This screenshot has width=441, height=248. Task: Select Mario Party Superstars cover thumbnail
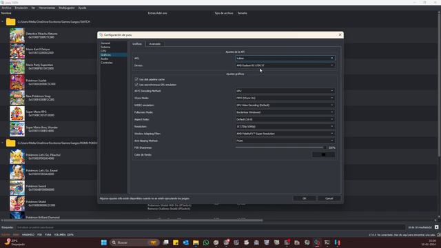point(17,67)
